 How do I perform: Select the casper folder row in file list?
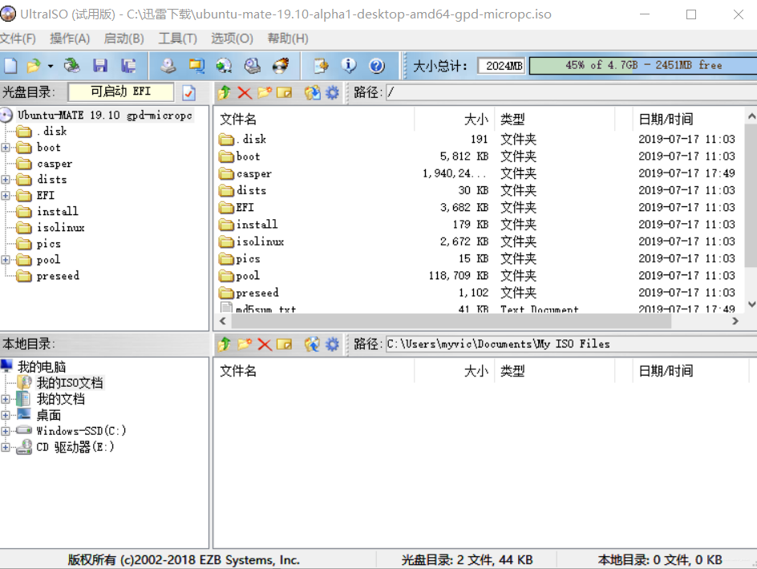pos(477,173)
